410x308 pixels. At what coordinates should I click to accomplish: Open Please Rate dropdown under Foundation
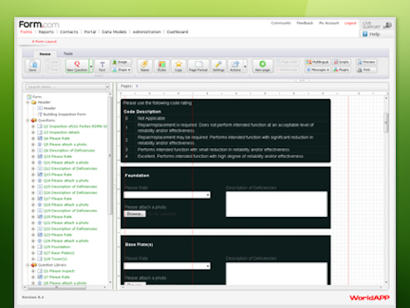(x=167, y=194)
